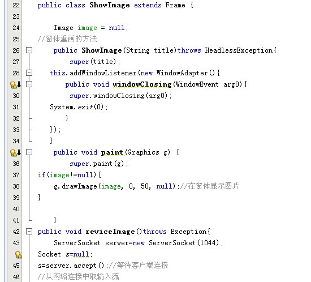Click line number 43 in gutter
Image resolution: width=311 pixels, height=282 pixels.
tap(16, 243)
